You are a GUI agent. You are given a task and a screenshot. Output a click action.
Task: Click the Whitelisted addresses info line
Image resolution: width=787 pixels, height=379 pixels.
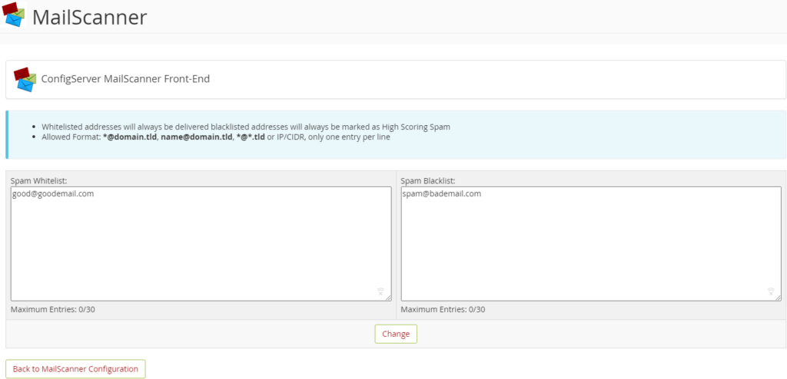246,127
